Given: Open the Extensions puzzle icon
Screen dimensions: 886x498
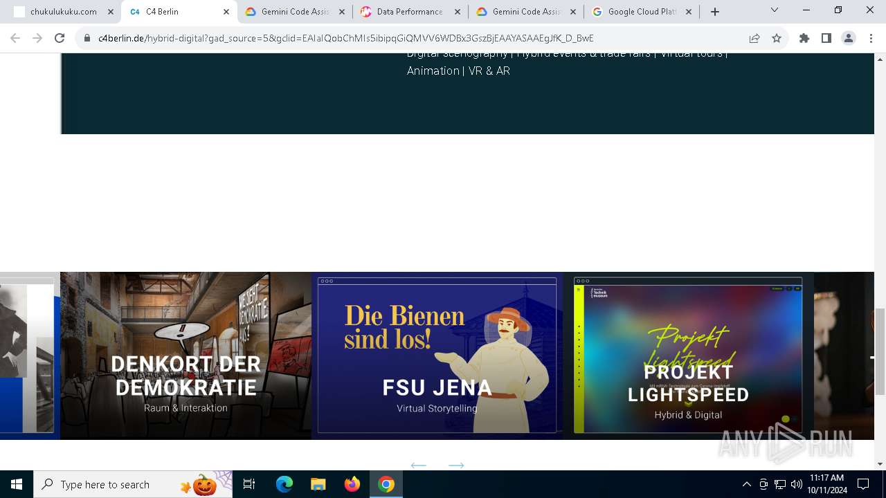Looking at the screenshot, I should tap(804, 38).
